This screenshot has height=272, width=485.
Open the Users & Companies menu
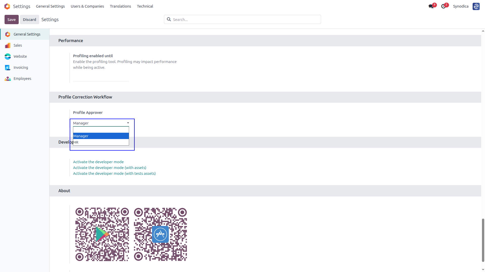(x=87, y=6)
